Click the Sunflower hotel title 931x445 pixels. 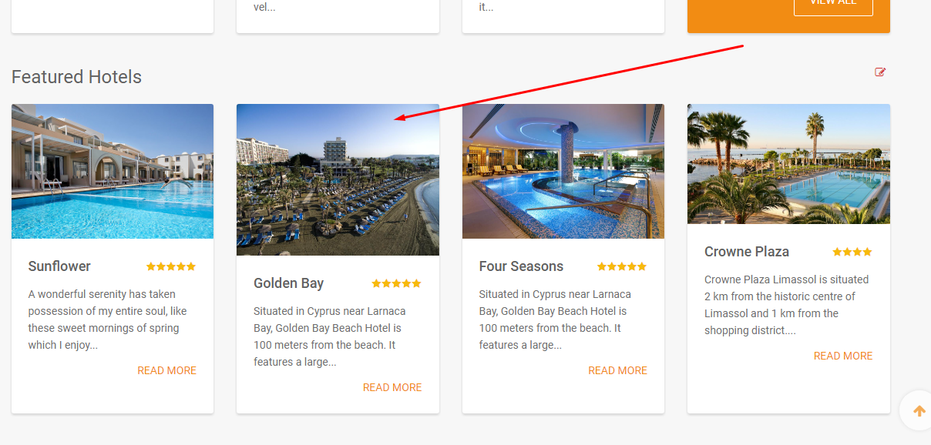59,266
